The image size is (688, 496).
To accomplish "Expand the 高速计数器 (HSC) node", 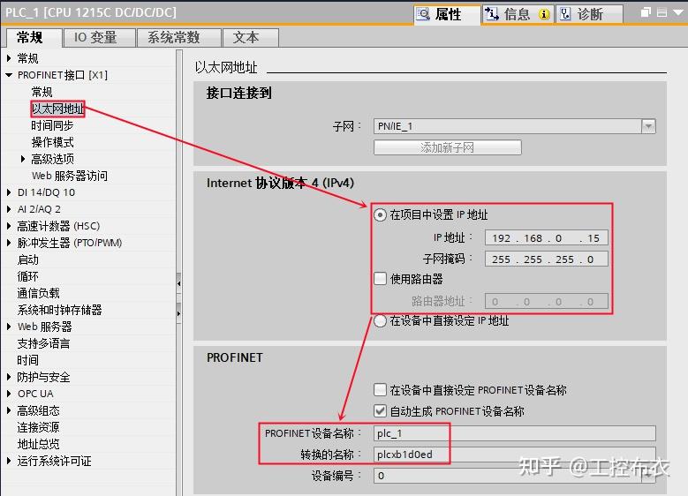I will pos(9,226).
